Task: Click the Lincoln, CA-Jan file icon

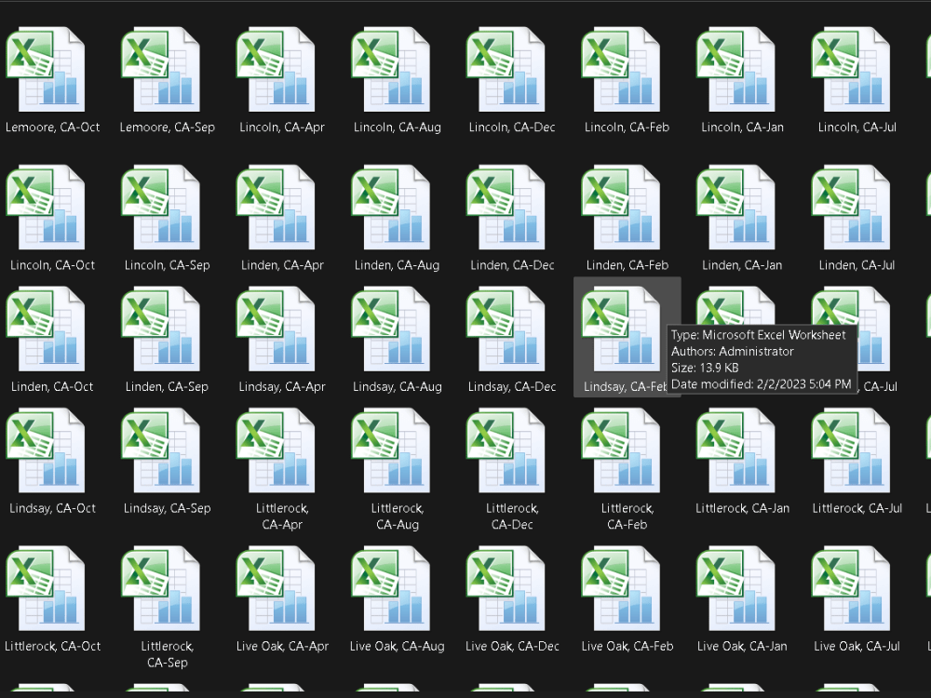Action: pyautogui.click(x=736, y=70)
